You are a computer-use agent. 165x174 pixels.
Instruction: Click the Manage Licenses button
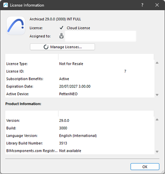point(62,47)
